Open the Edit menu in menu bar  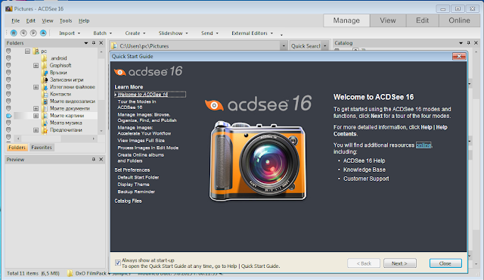click(30, 20)
